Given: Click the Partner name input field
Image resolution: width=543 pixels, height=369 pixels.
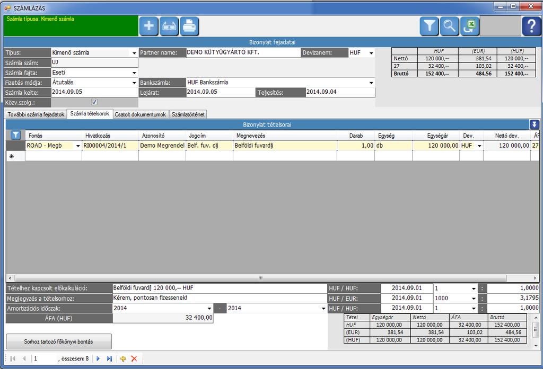Looking at the screenshot, I should (x=243, y=52).
